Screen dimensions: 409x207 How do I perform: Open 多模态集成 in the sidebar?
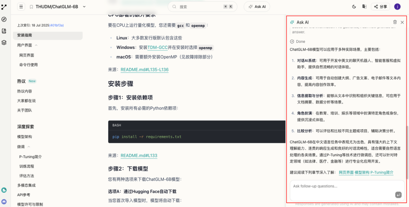click(27, 186)
